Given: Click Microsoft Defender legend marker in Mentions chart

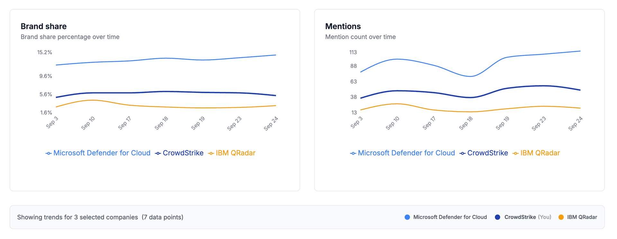Looking at the screenshot, I should [353, 154].
